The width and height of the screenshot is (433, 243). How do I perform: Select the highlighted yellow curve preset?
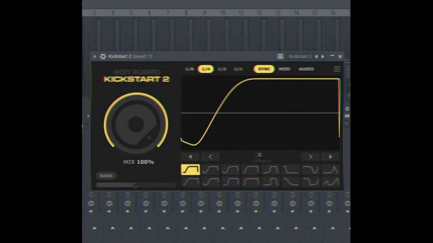(191, 169)
